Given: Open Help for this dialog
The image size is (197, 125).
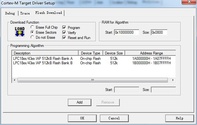Looking at the screenshot, I should pos(179,118).
